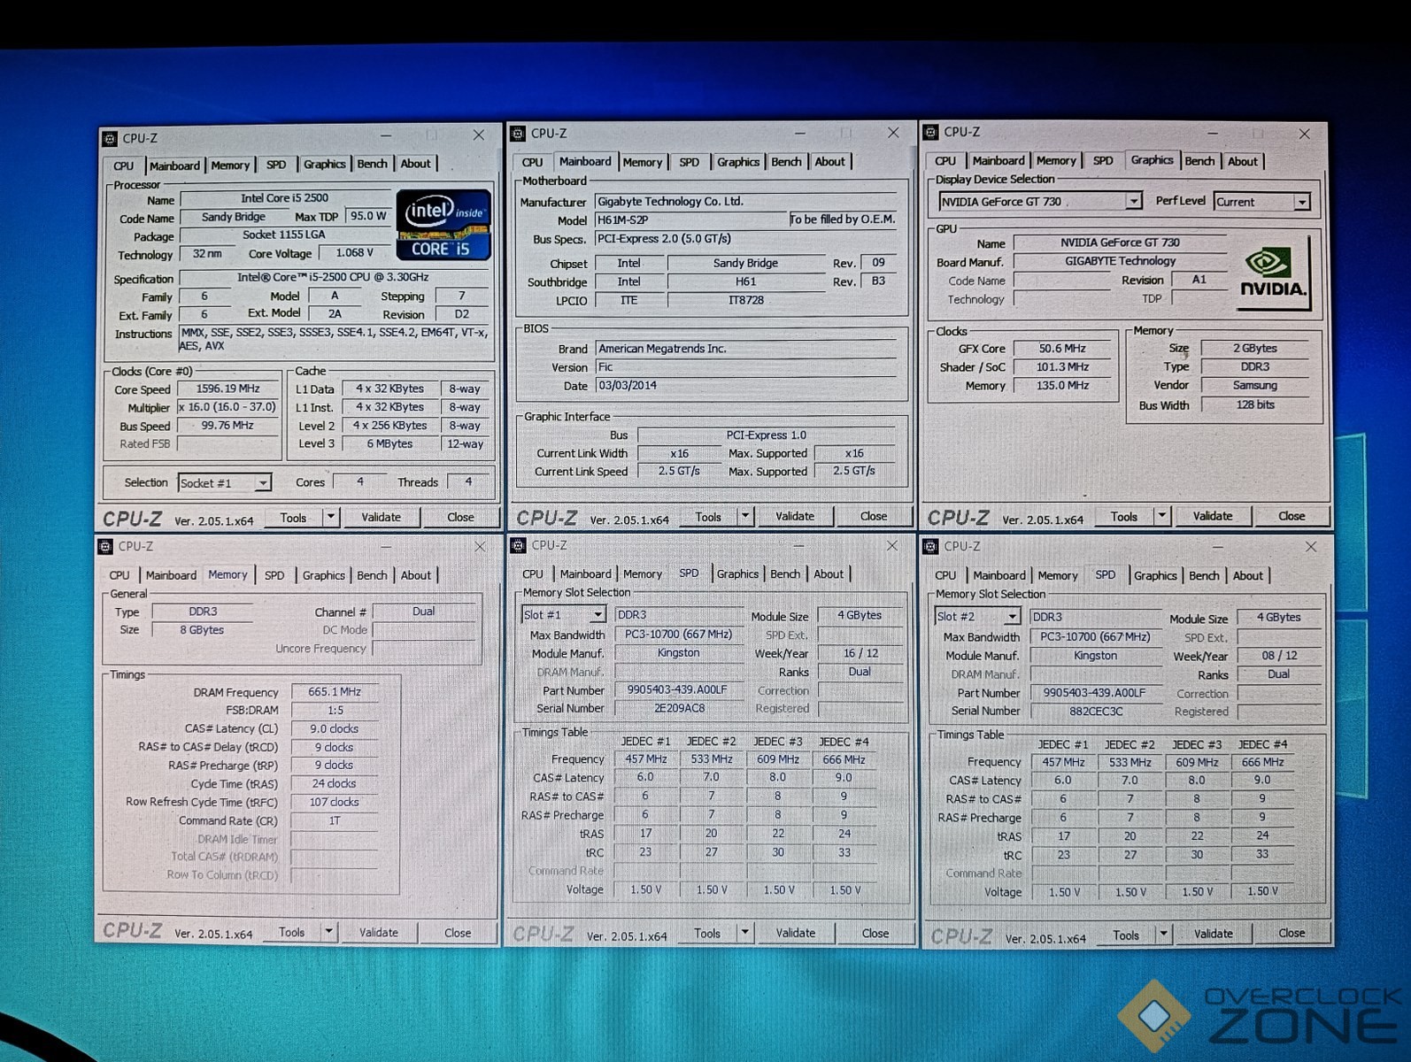Screen dimensions: 1411x1062
Task: Click serial number 2E209AC8 in Slot #1 window
Action: (x=679, y=708)
